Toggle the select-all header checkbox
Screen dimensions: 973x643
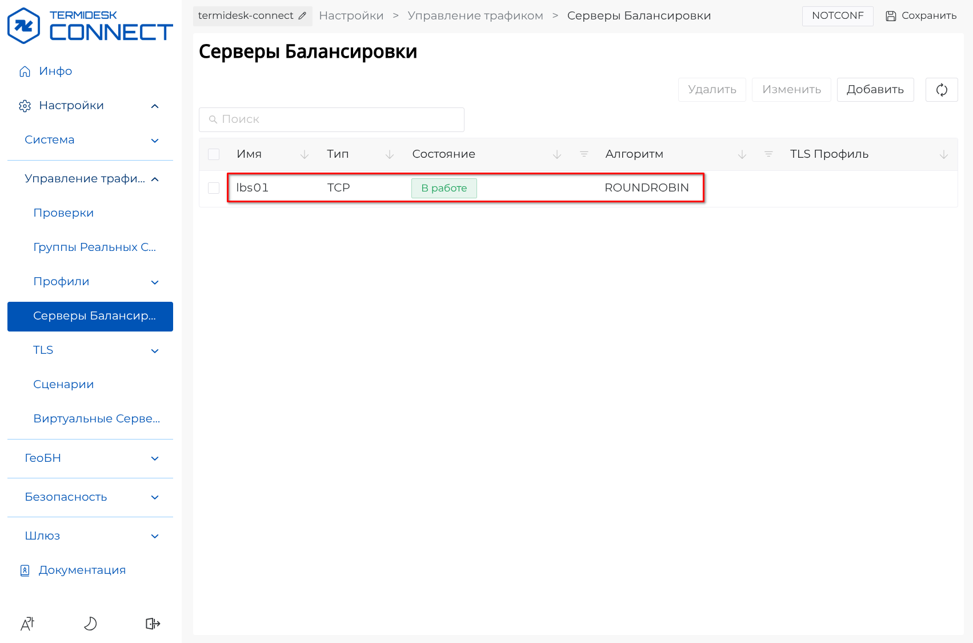tap(214, 154)
